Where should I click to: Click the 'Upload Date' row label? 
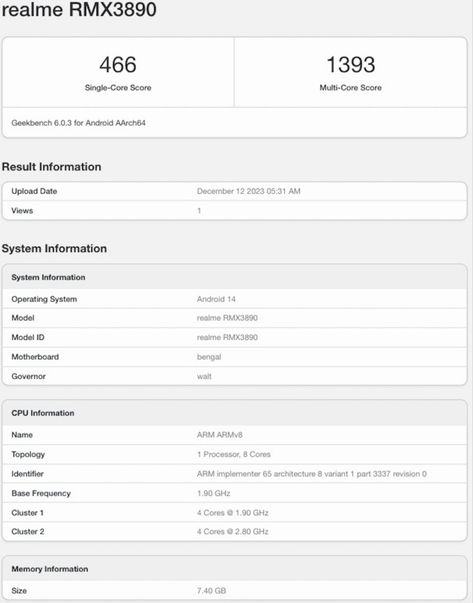click(34, 191)
